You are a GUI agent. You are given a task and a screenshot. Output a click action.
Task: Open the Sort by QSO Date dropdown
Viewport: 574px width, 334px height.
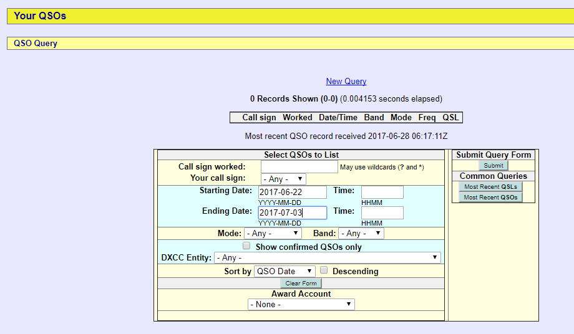point(285,271)
